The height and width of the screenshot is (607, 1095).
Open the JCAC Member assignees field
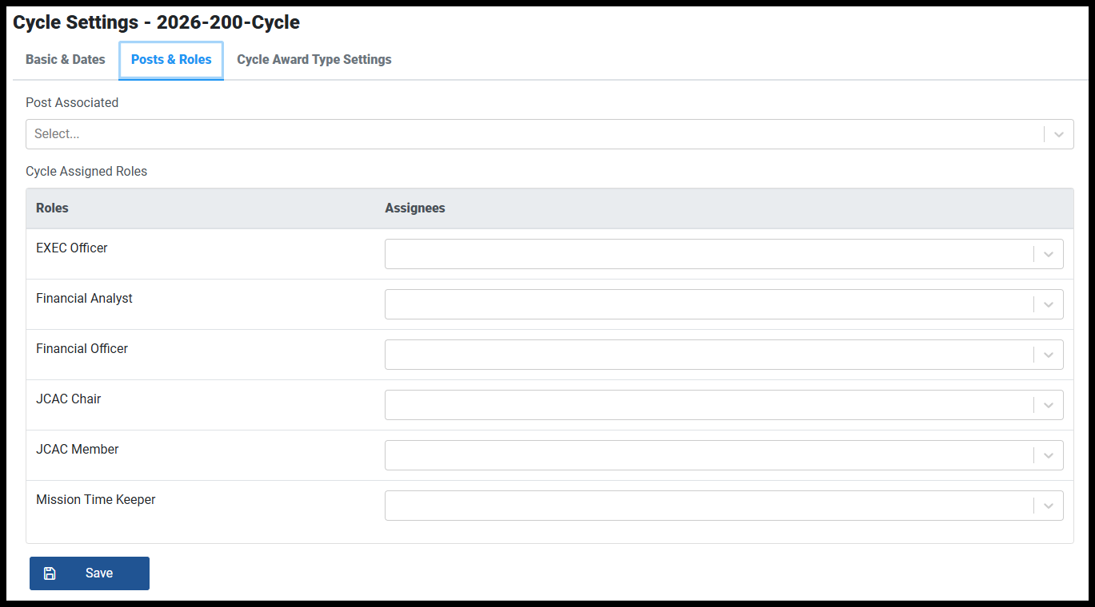coord(724,455)
